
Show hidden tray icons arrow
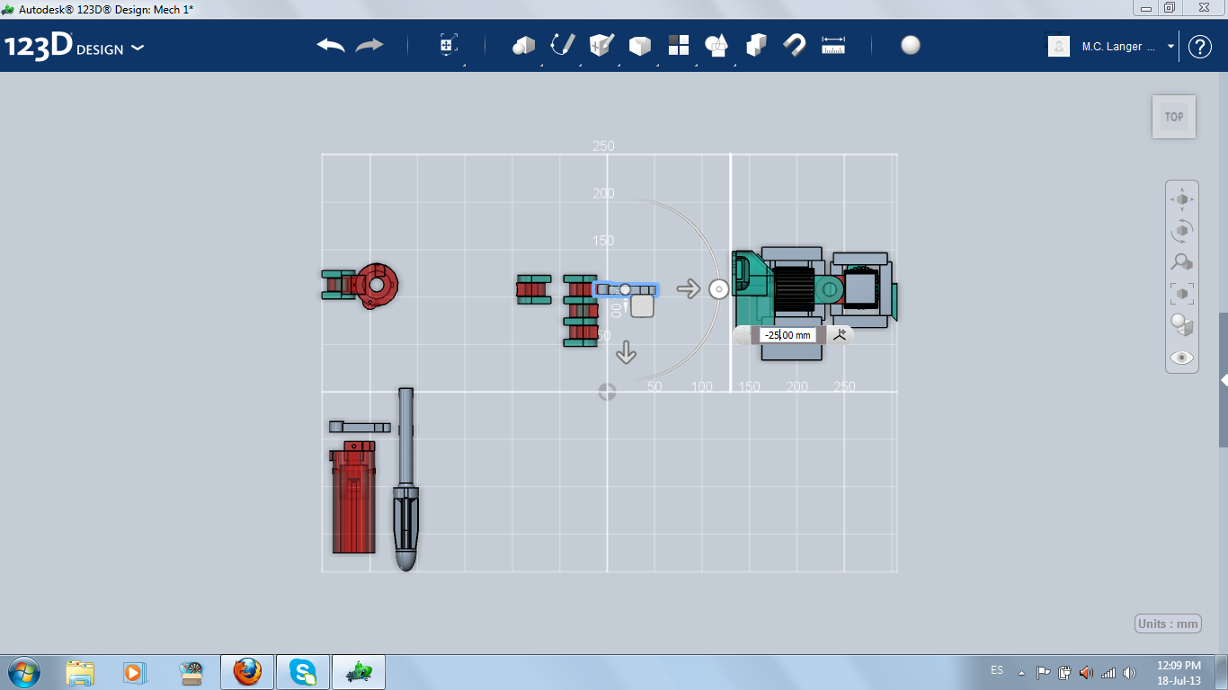(1021, 672)
